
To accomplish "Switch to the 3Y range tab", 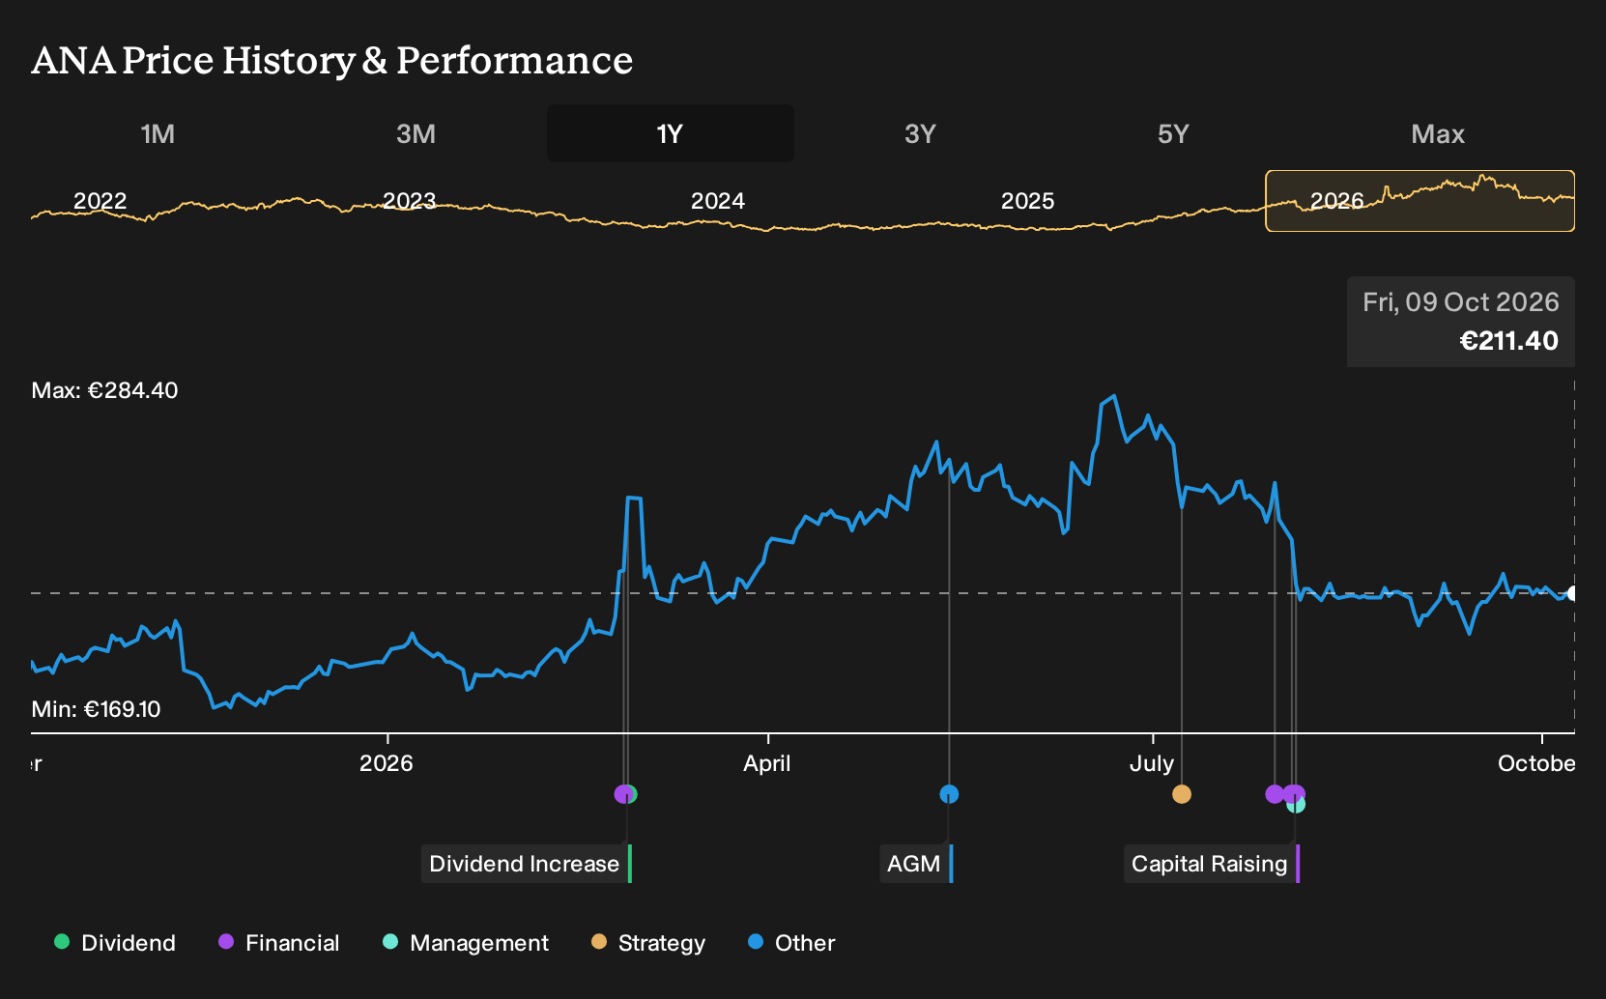I will (920, 133).
